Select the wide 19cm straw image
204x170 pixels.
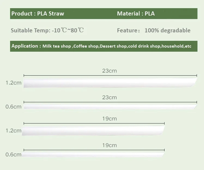93,131
